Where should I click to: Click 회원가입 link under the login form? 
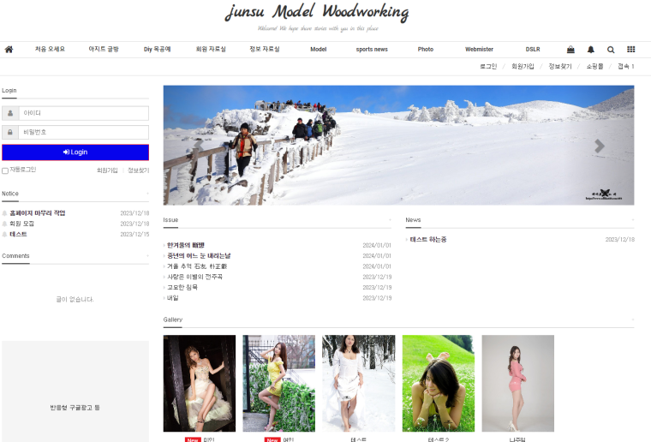tap(107, 170)
